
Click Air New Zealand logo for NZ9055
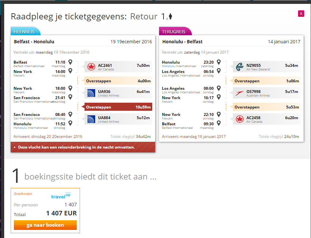tap(240, 67)
